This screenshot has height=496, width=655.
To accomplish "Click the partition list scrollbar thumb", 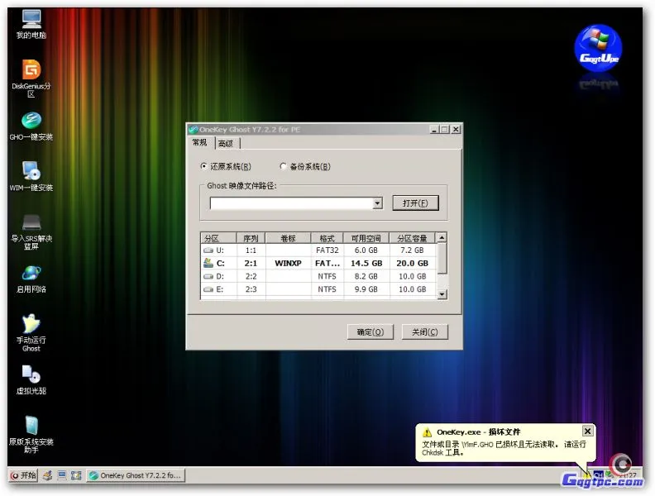I will (x=442, y=259).
